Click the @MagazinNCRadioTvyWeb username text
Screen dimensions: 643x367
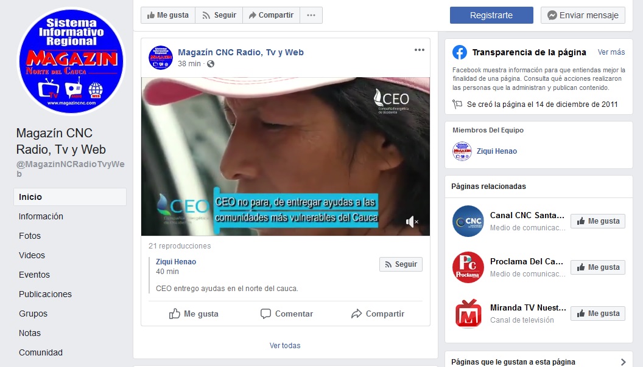(x=70, y=168)
